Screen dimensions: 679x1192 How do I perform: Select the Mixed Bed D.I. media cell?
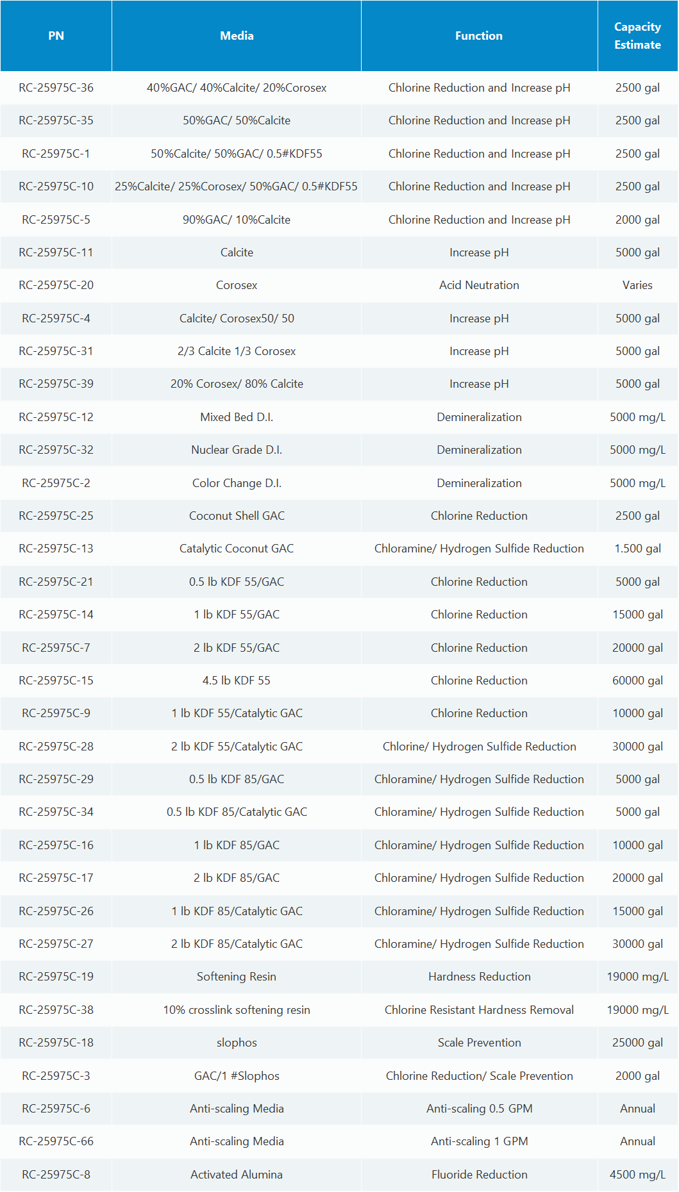(237, 417)
